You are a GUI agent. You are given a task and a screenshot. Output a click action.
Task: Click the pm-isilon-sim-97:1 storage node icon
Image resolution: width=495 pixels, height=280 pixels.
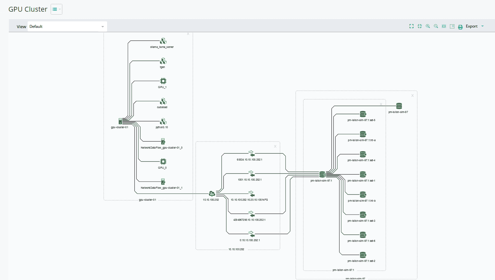click(322, 174)
